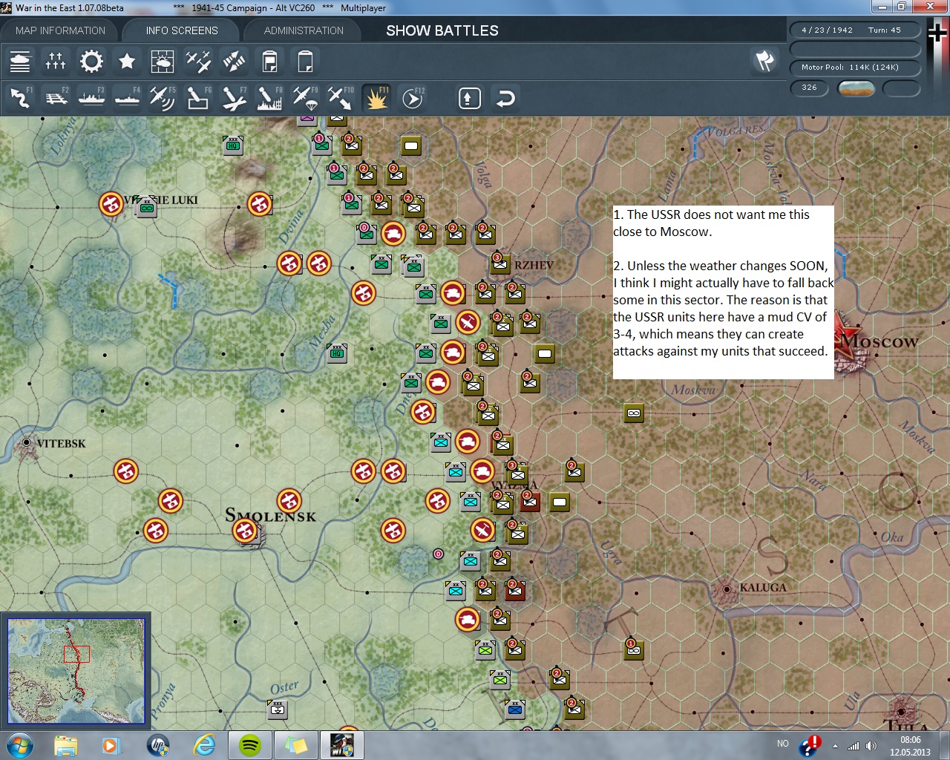950x760 pixels.
Task: Open the taskbar clock showing 08:06
Action: pyautogui.click(x=911, y=746)
